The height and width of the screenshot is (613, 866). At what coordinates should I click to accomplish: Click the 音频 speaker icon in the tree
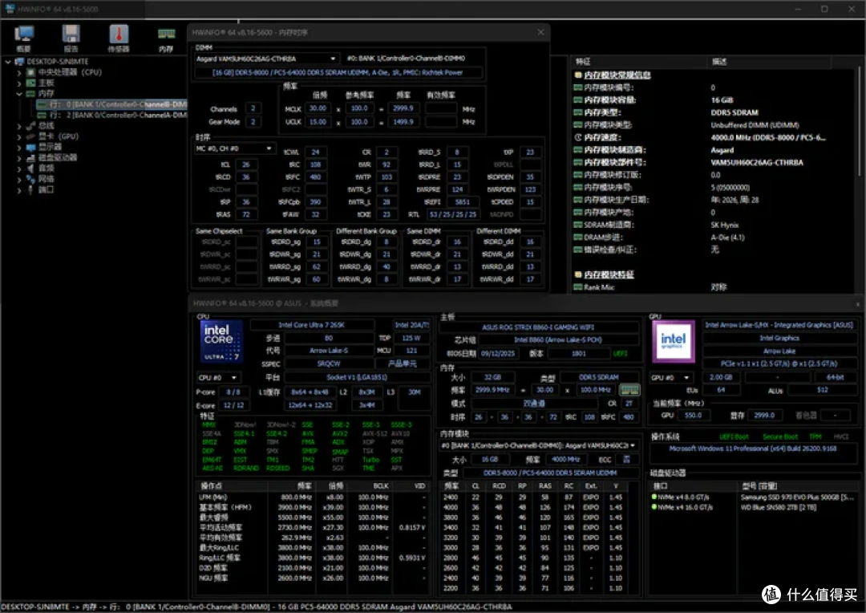tap(31, 168)
